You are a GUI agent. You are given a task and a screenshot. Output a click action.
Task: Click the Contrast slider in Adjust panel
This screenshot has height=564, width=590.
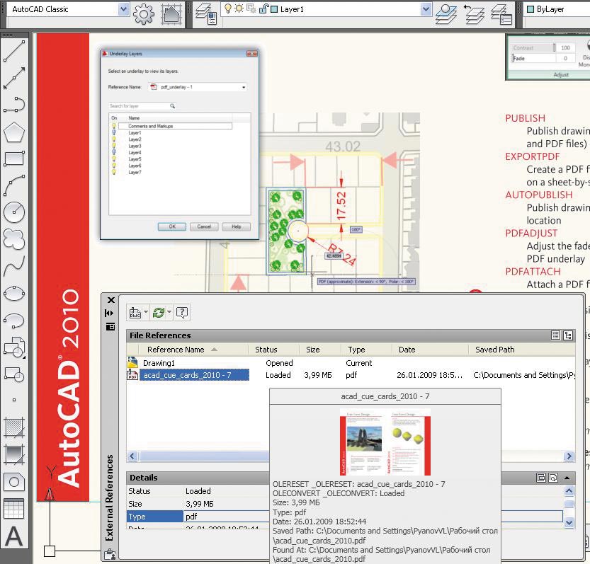pos(534,47)
